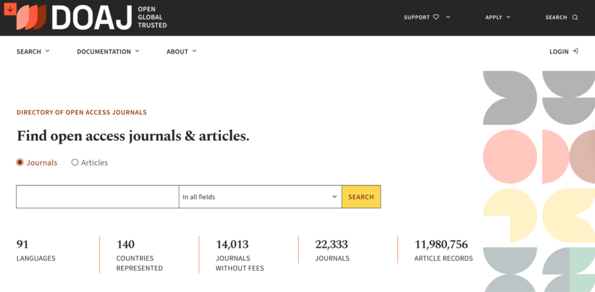Expand the Support dropdown chevron
595x292 pixels.
(x=448, y=17)
